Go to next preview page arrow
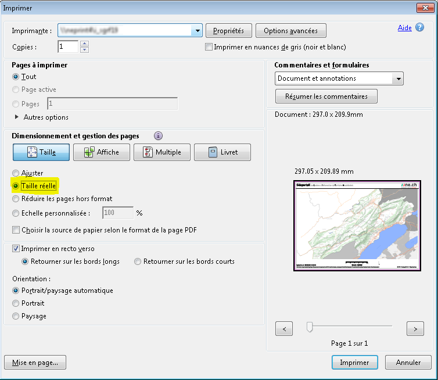The height and width of the screenshot is (380, 438). point(415,329)
